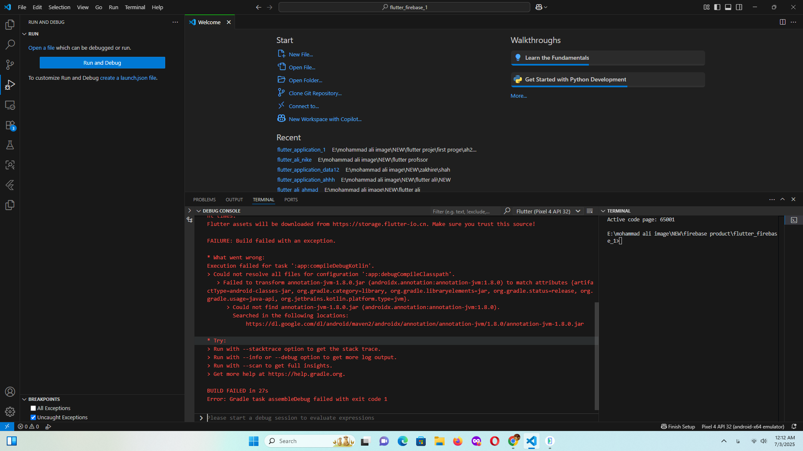Click the remote window indicator in status bar
803x451 pixels.
point(7,426)
